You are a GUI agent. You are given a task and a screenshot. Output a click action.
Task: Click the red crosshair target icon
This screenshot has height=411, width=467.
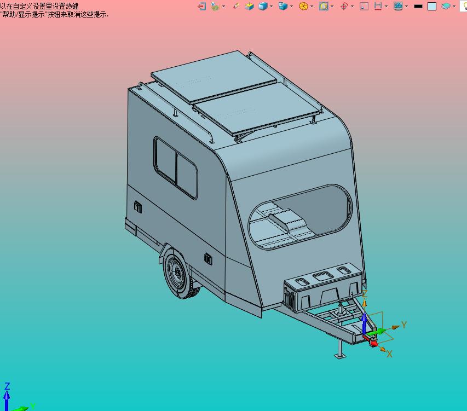tap(344, 6)
